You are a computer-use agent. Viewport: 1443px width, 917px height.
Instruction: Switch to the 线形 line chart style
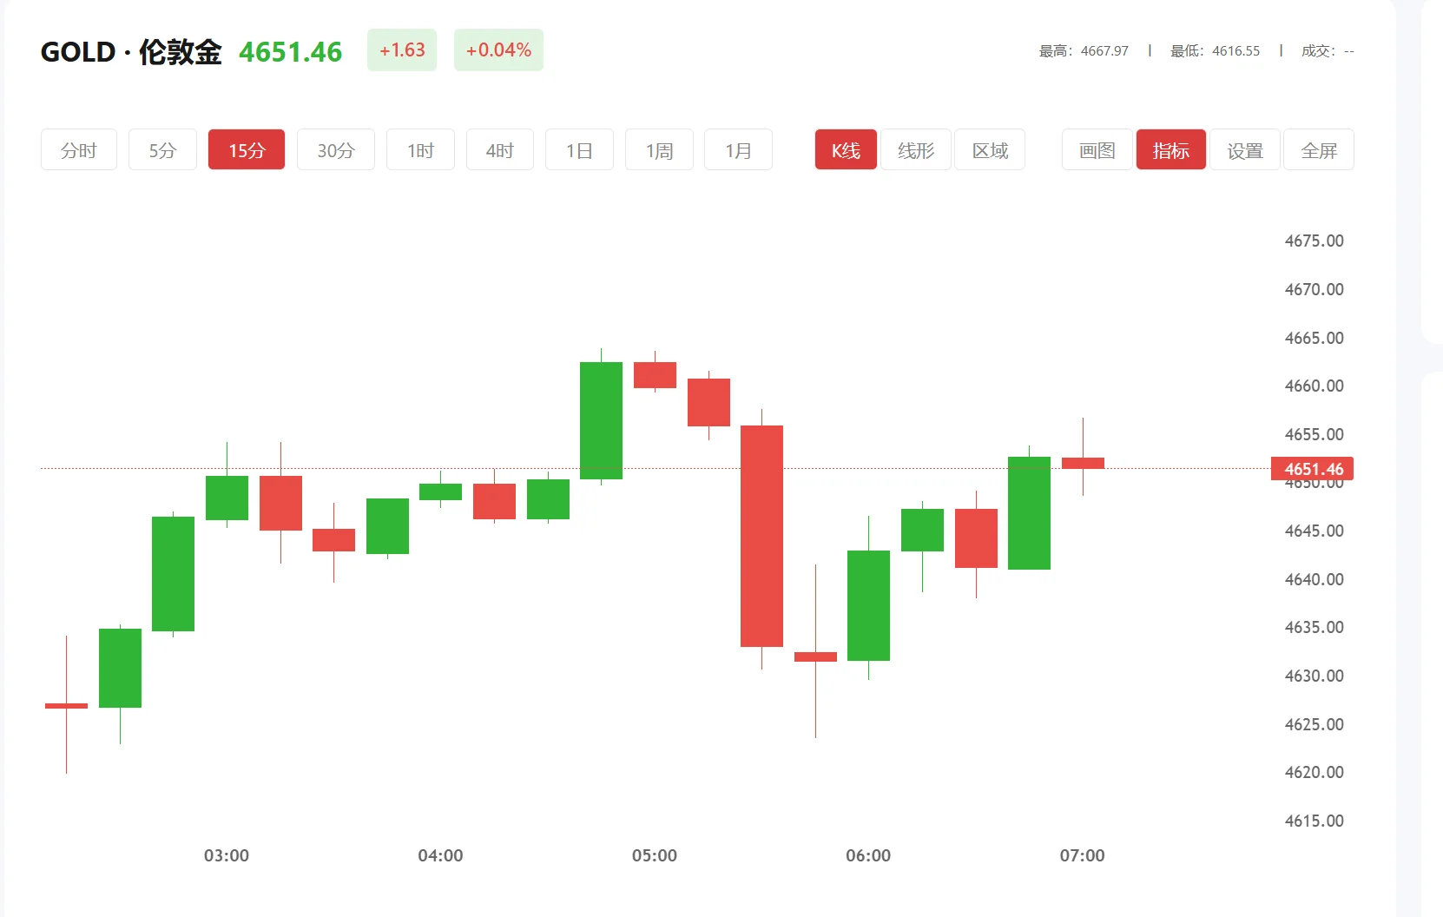pos(916,149)
